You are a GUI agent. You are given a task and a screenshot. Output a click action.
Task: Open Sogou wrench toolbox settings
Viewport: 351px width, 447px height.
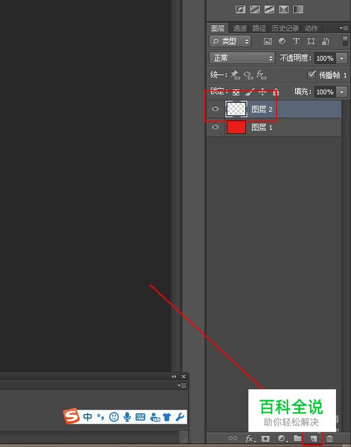(x=180, y=417)
